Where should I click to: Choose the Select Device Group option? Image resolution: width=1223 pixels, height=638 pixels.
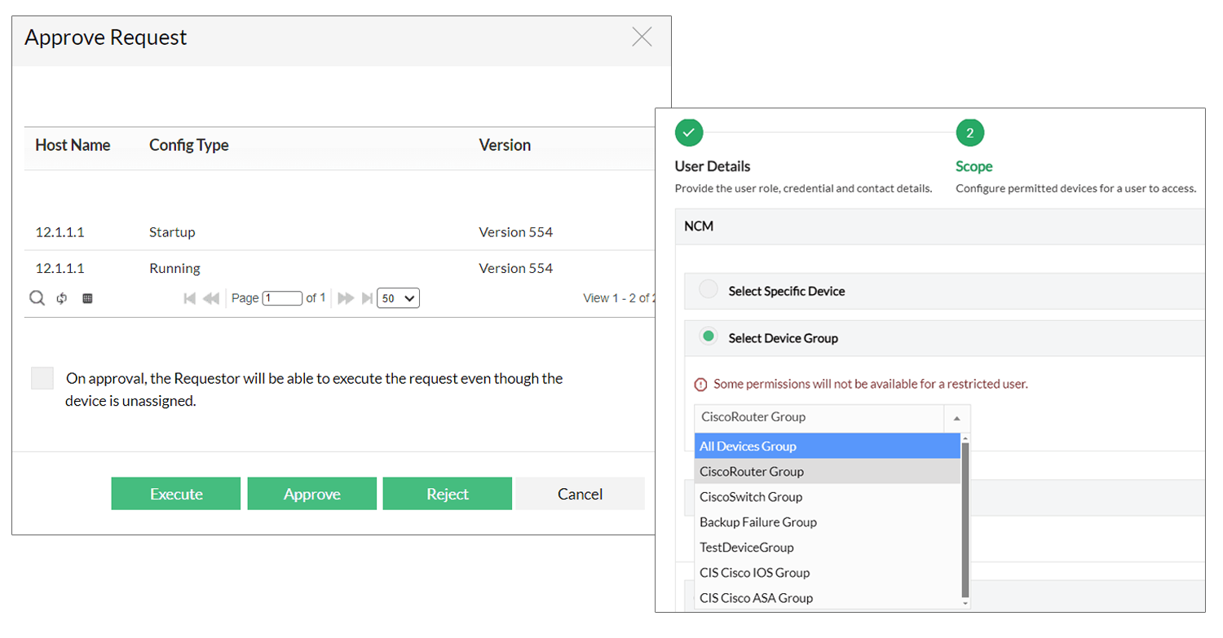[x=709, y=337]
